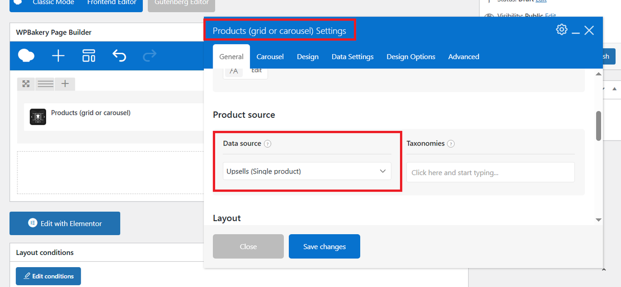The image size is (621, 287).
Task: Switch to the Carousel tab
Action: 270,57
